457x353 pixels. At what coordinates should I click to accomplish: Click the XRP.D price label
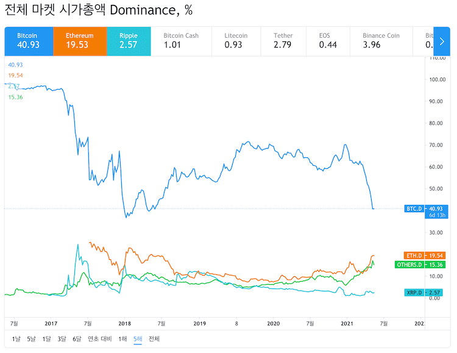pos(414,292)
